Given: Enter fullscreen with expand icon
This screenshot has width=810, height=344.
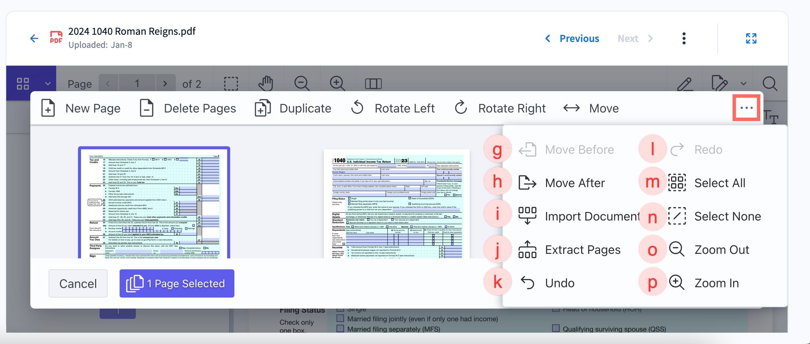Looking at the screenshot, I should pyautogui.click(x=751, y=38).
